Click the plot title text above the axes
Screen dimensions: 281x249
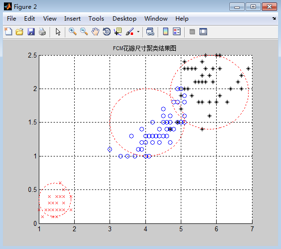click(144, 48)
